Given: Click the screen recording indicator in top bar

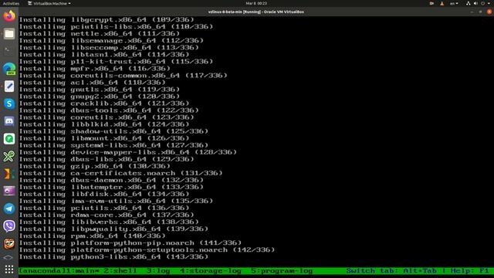Looking at the screenshot, I should pyautogui.click(x=431, y=3).
